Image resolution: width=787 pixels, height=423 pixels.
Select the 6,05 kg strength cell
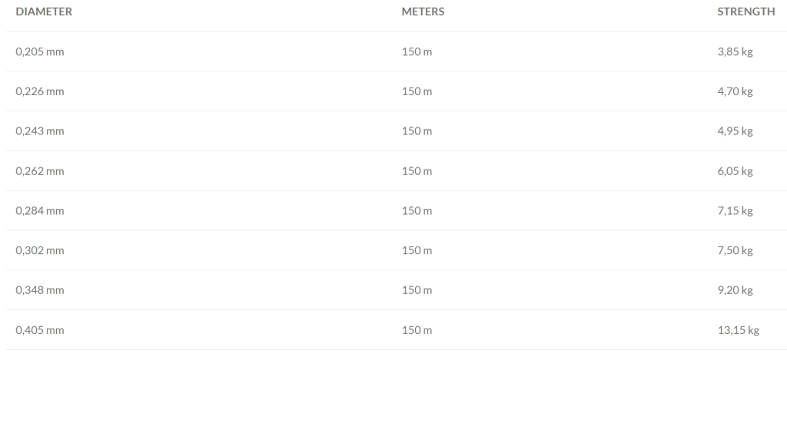[735, 171]
